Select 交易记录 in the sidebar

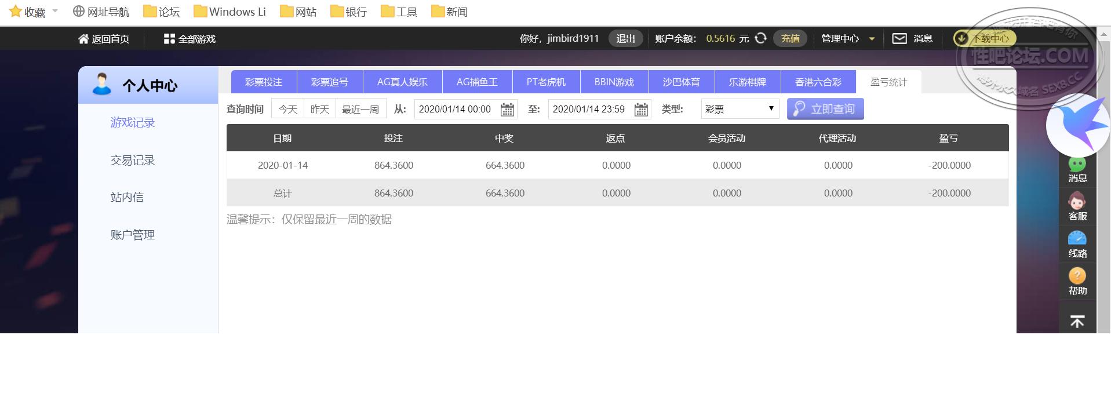[133, 160]
